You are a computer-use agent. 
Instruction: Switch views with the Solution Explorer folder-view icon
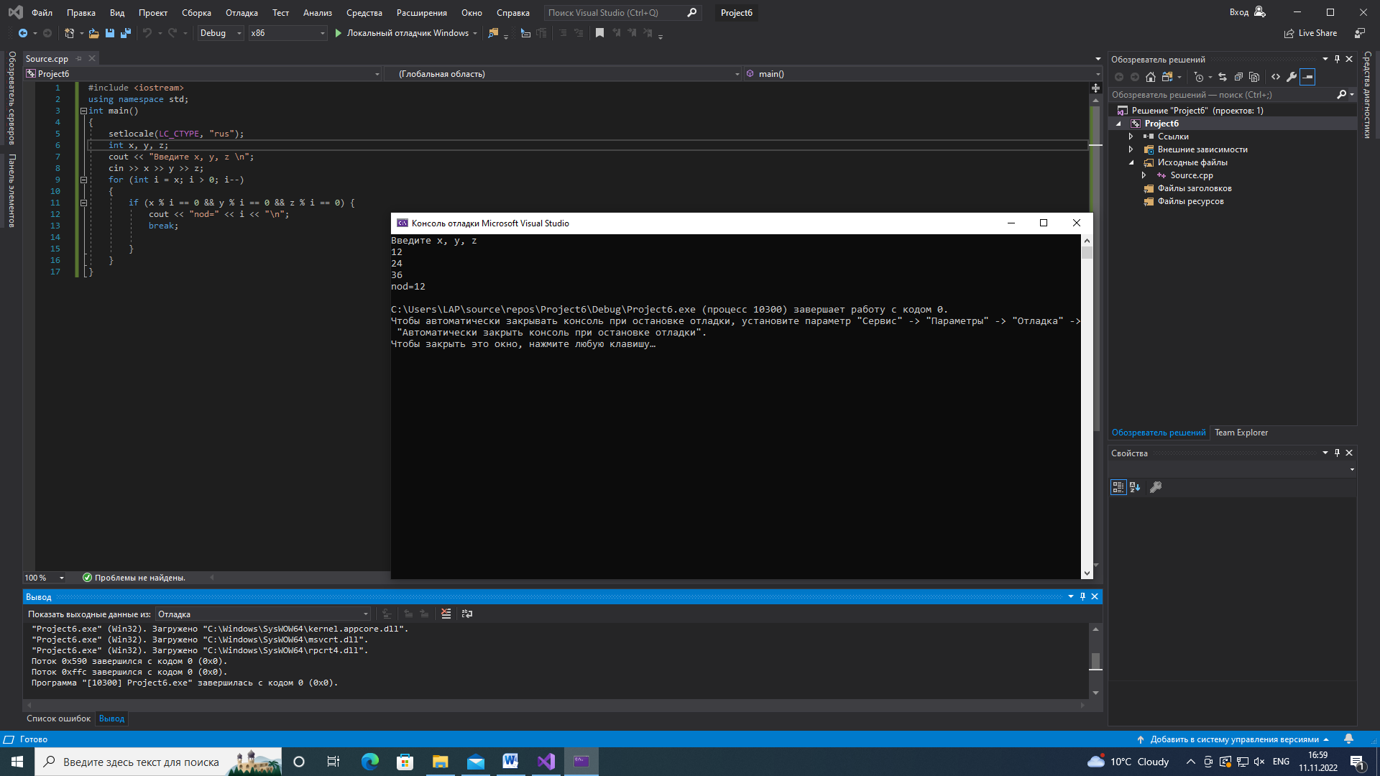point(1167,77)
